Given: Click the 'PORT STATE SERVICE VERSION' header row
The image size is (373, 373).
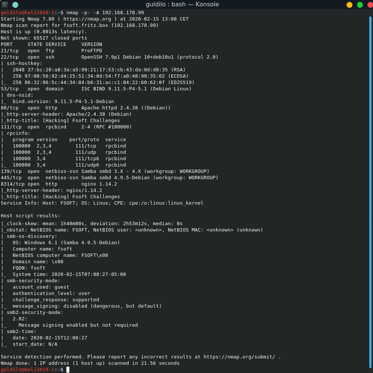Looking at the screenshot, I should point(51,44).
